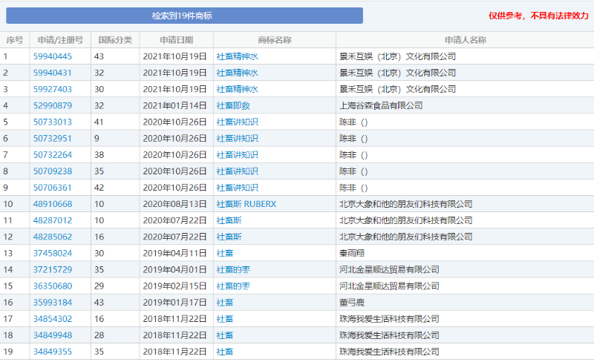Image resolution: width=594 pixels, height=362 pixels.
Task: Click the blue "检索到19件商标" results bar
Action: [x=182, y=16]
